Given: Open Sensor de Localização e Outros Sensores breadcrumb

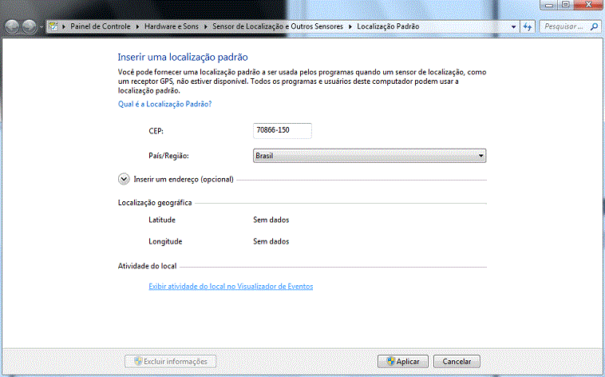Looking at the screenshot, I should pyautogui.click(x=278, y=26).
